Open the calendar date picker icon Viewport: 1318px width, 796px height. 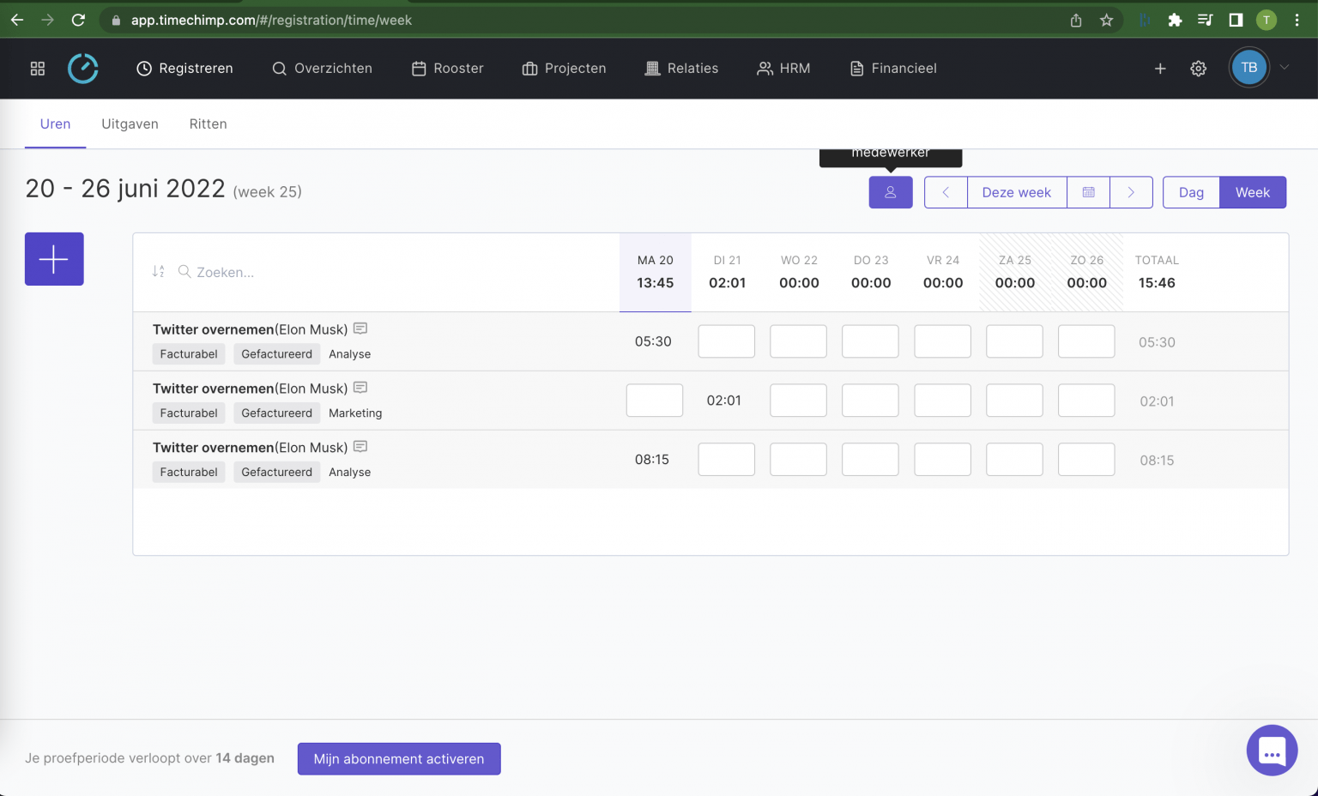(1088, 192)
